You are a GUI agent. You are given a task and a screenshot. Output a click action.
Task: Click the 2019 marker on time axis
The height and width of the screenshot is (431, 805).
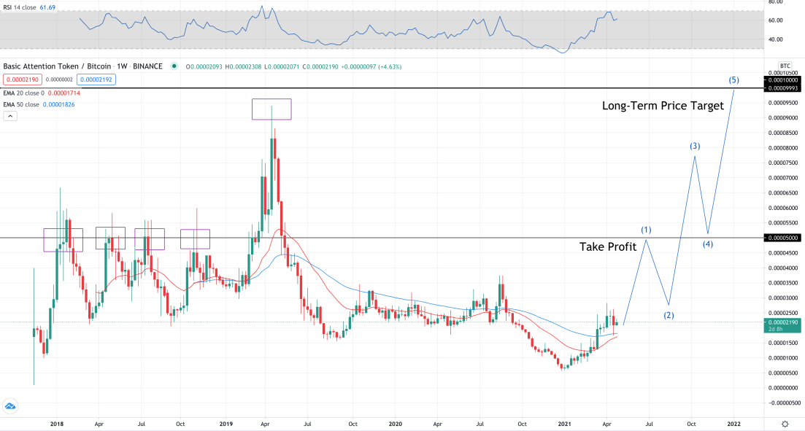point(226,423)
